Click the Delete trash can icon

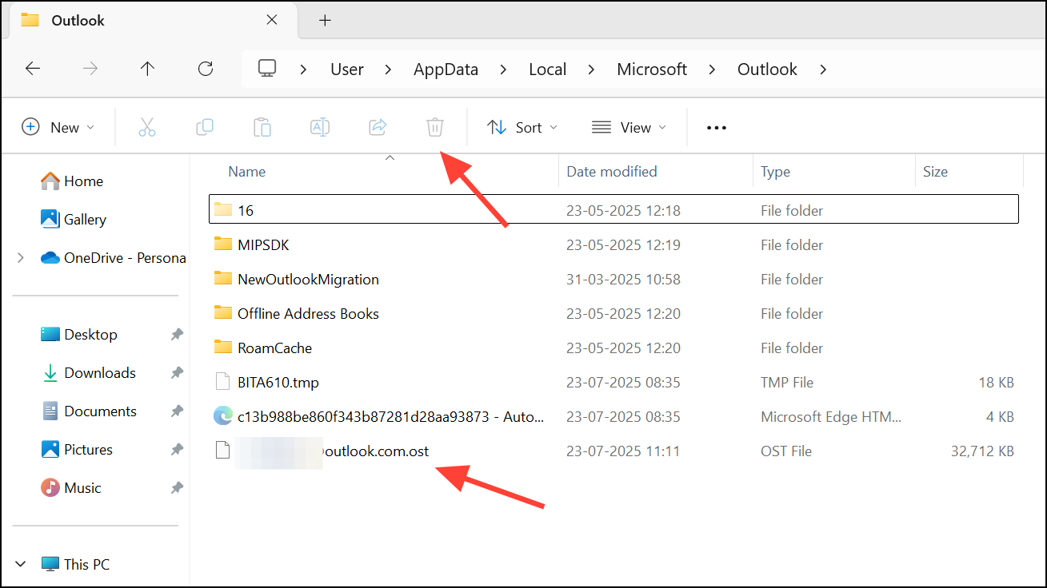tap(434, 127)
